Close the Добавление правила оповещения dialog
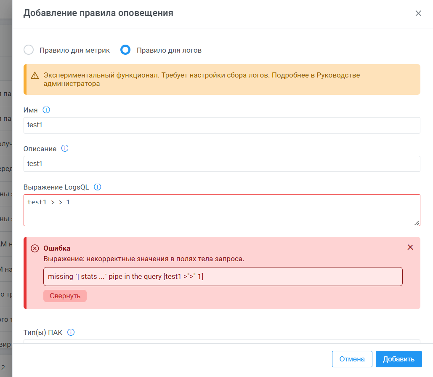This screenshot has width=433, height=377. pos(418,13)
